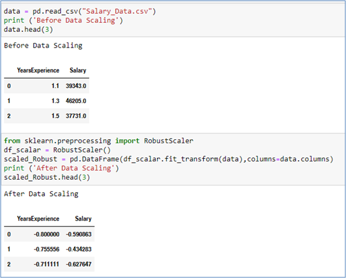The image size is (346, 278).
Task: Click the first code cell reading Salary_Data.csv
Action: coord(173,20)
